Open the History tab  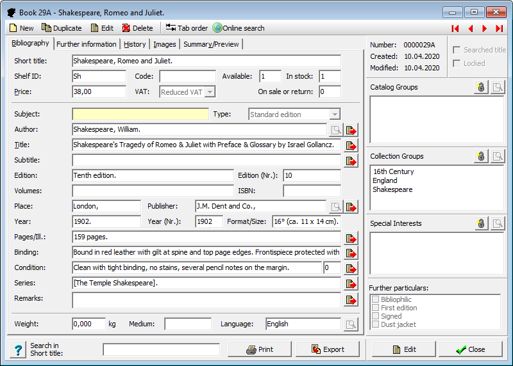pos(135,44)
